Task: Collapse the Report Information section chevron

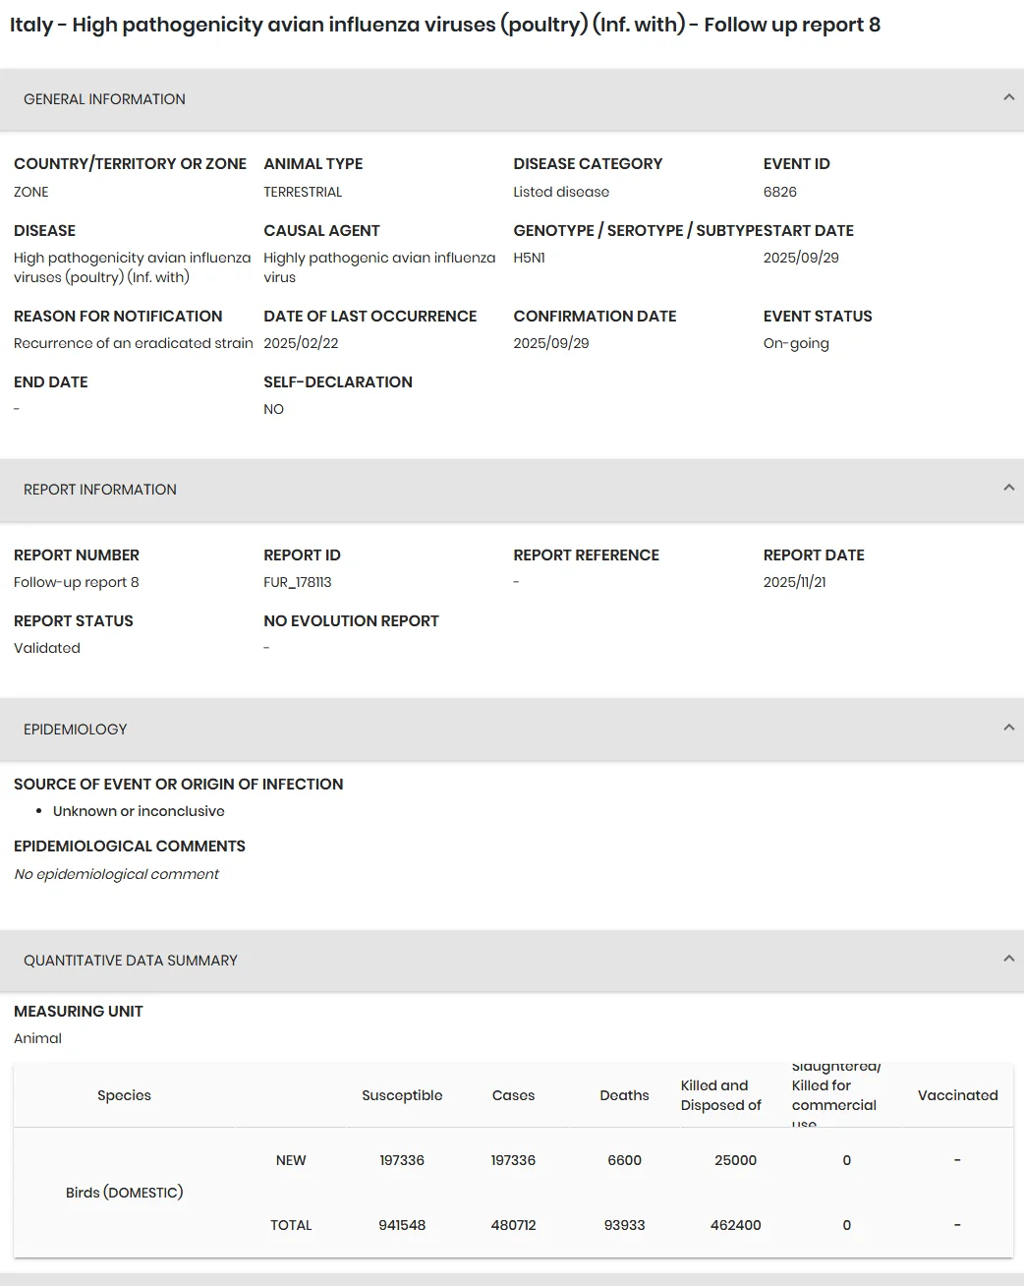Action: [1008, 488]
